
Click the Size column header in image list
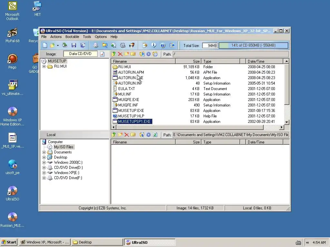pos(188,61)
